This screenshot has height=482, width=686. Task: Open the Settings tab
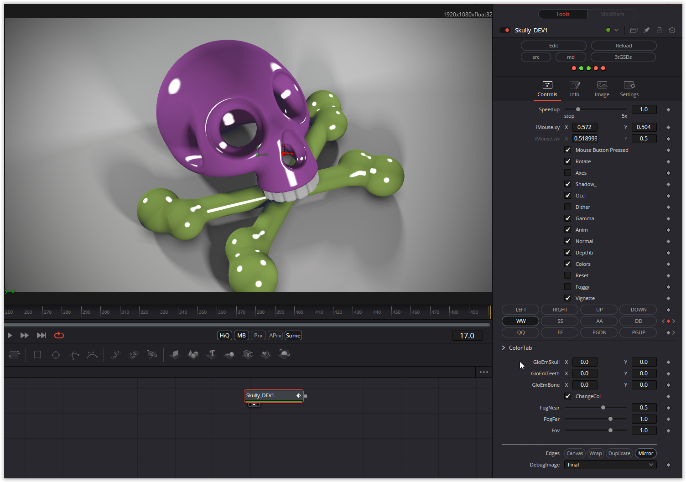coord(629,89)
